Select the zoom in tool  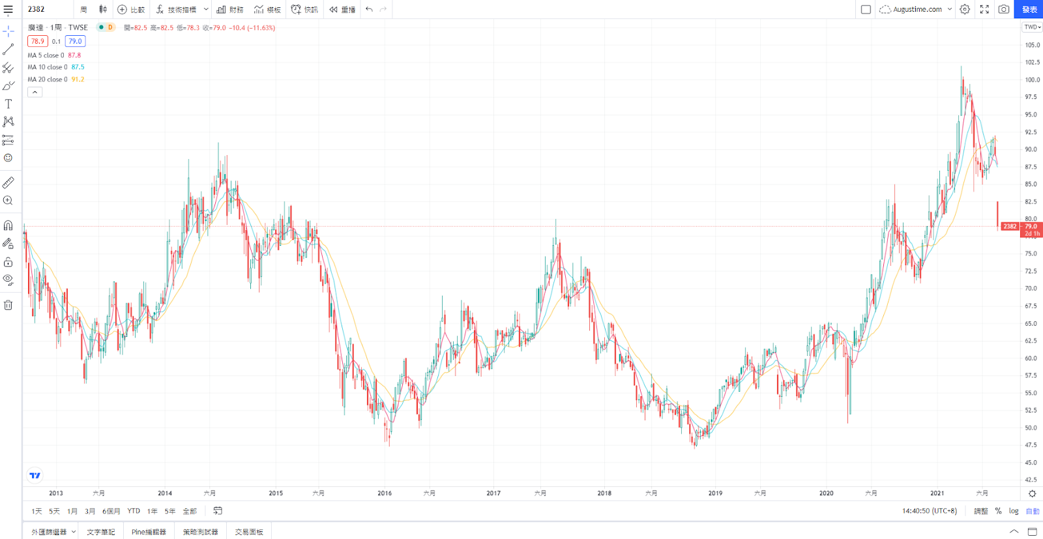click(8, 201)
